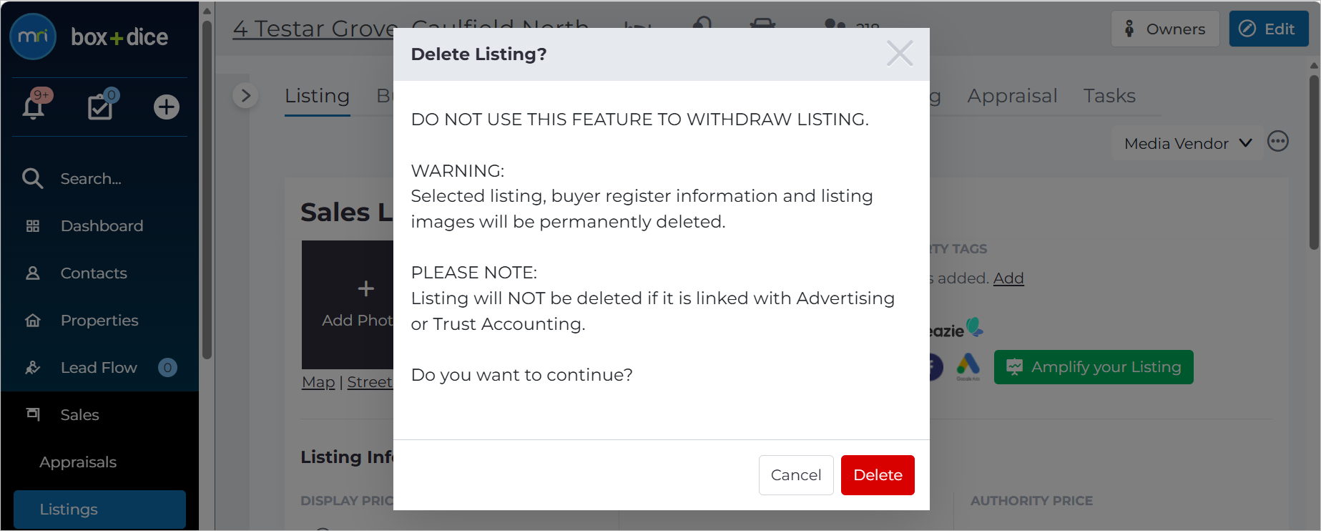This screenshot has height=531, width=1321.
Task: Click the Add property tags link
Action: 1008,278
